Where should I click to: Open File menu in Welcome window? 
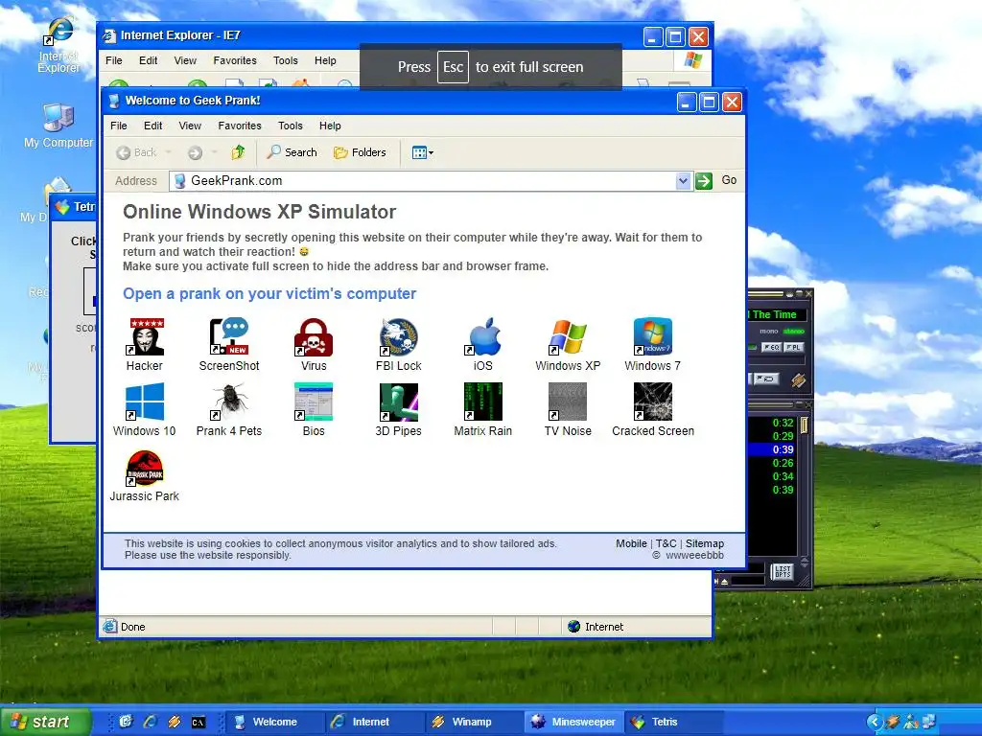(x=118, y=126)
